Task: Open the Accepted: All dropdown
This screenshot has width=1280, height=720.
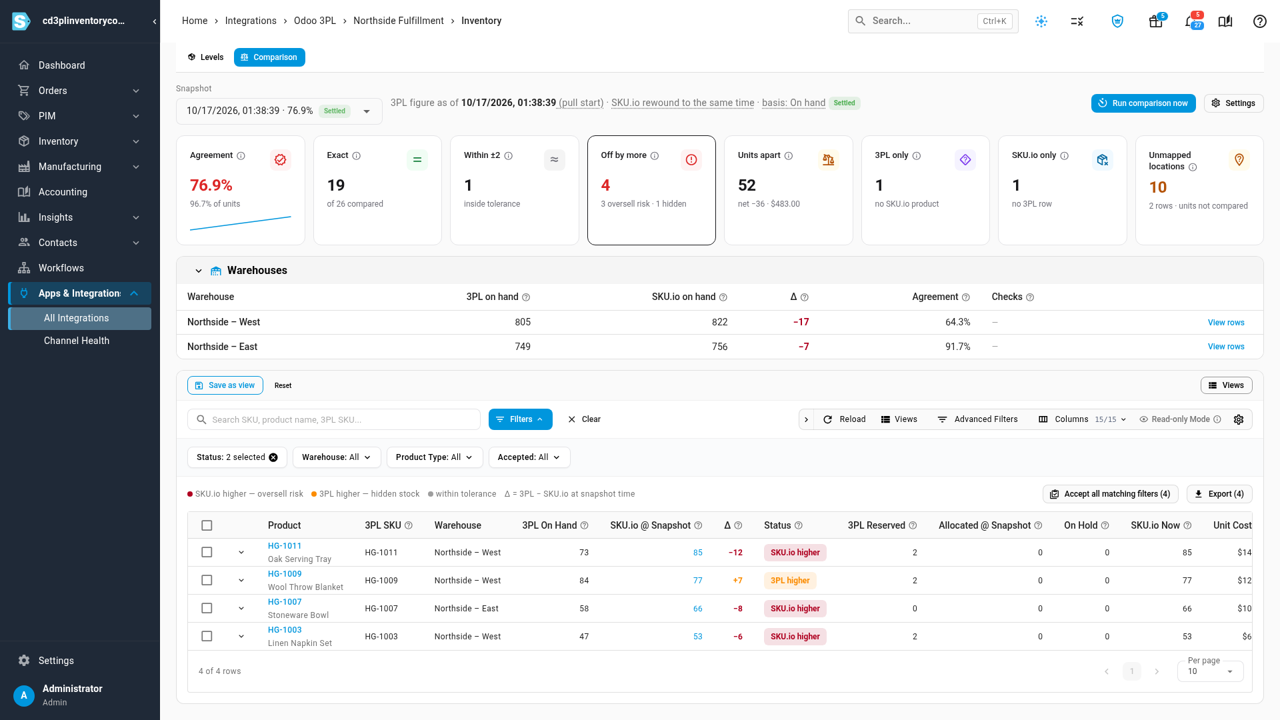Action: coord(529,457)
